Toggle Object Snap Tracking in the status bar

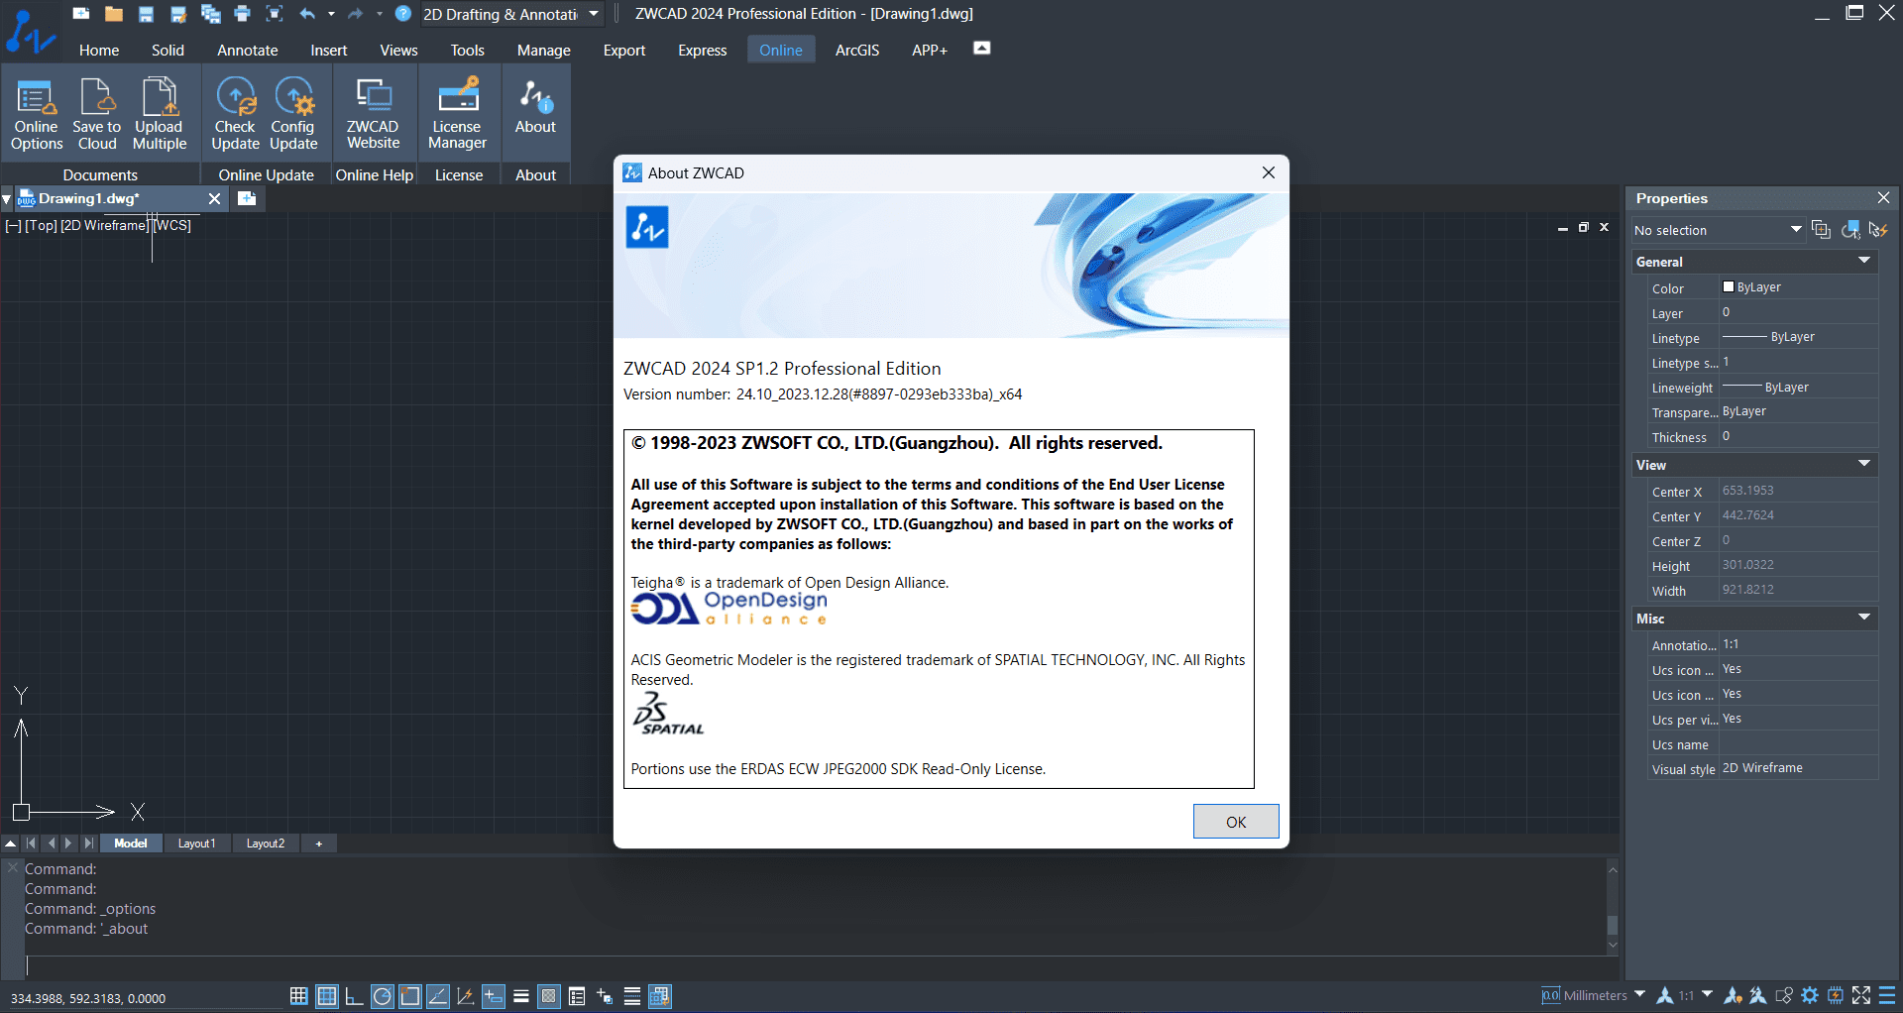click(437, 996)
